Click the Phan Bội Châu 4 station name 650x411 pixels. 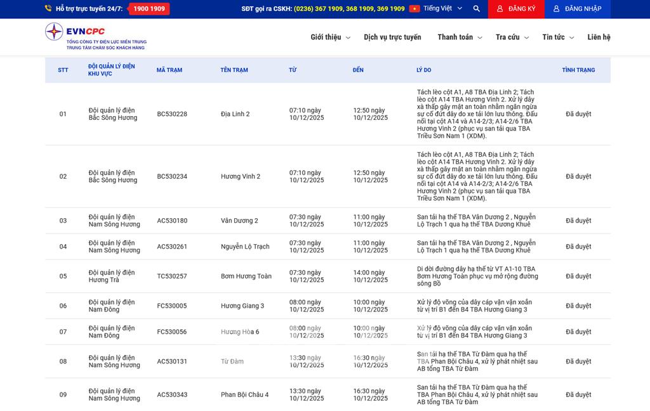click(x=244, y=395)
